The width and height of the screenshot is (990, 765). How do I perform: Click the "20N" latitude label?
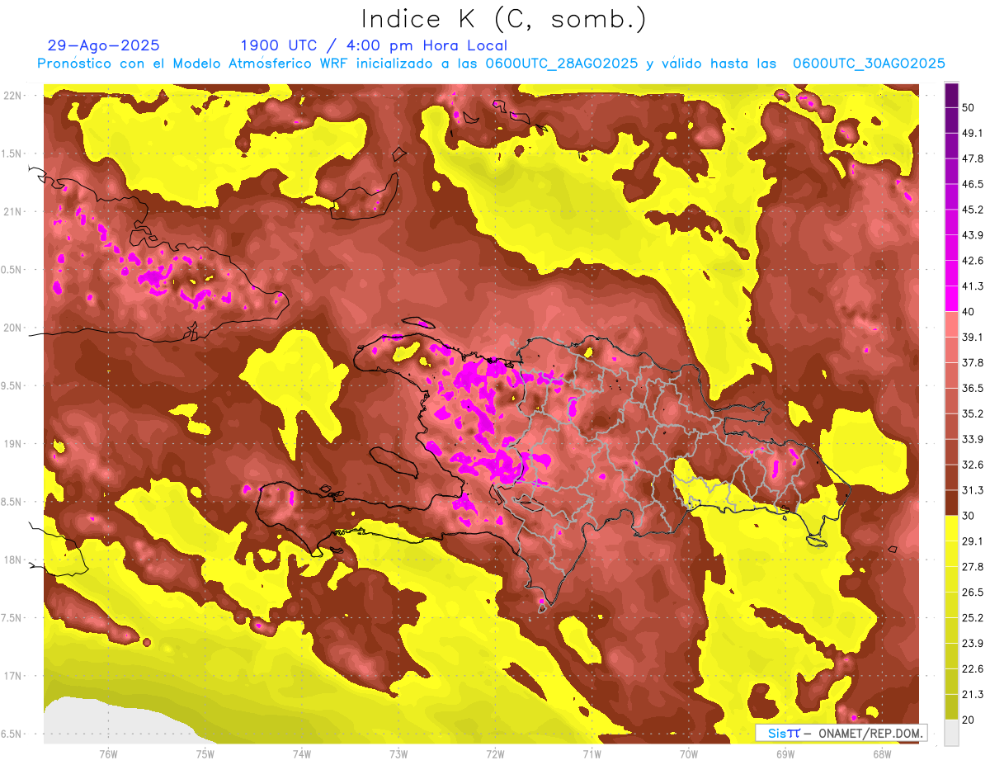(14, 328)
